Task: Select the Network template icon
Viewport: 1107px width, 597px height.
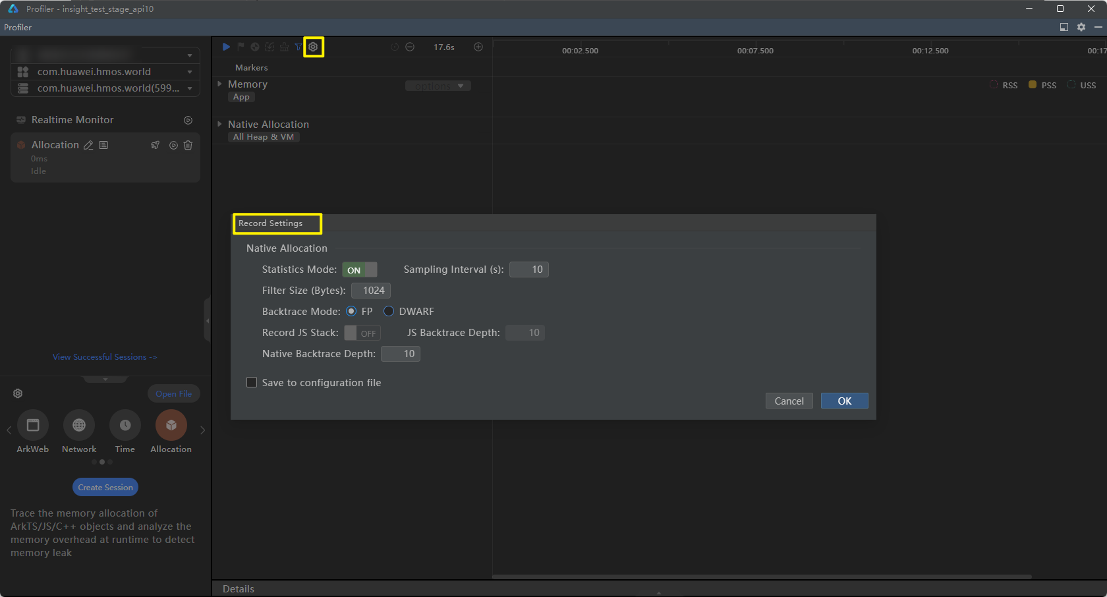Action: tap(79, 426)
